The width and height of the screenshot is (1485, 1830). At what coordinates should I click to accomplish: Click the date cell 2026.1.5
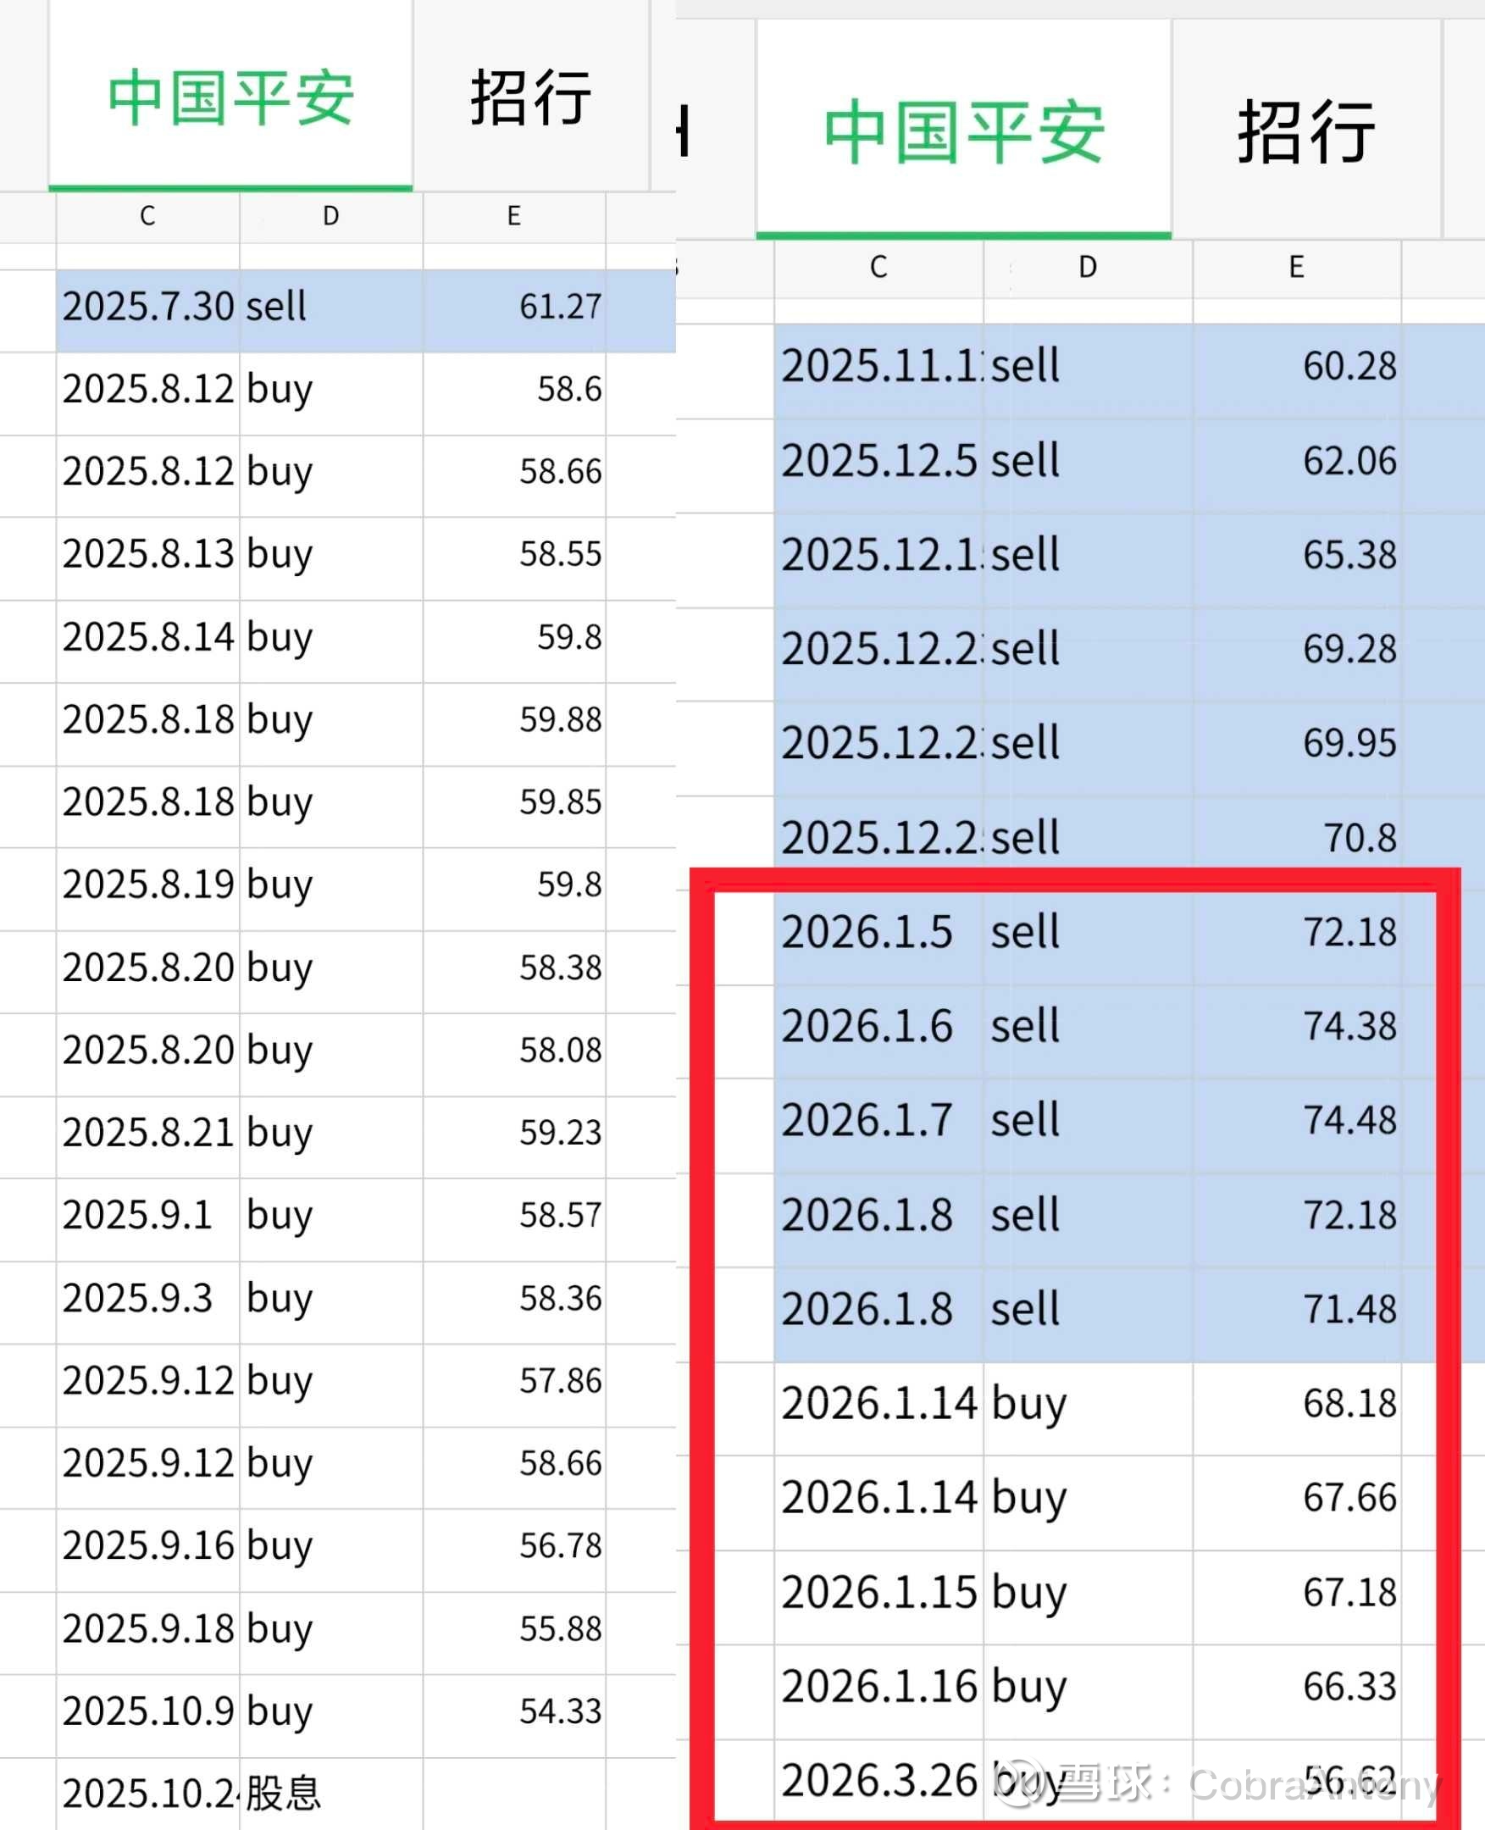(878, 937)
